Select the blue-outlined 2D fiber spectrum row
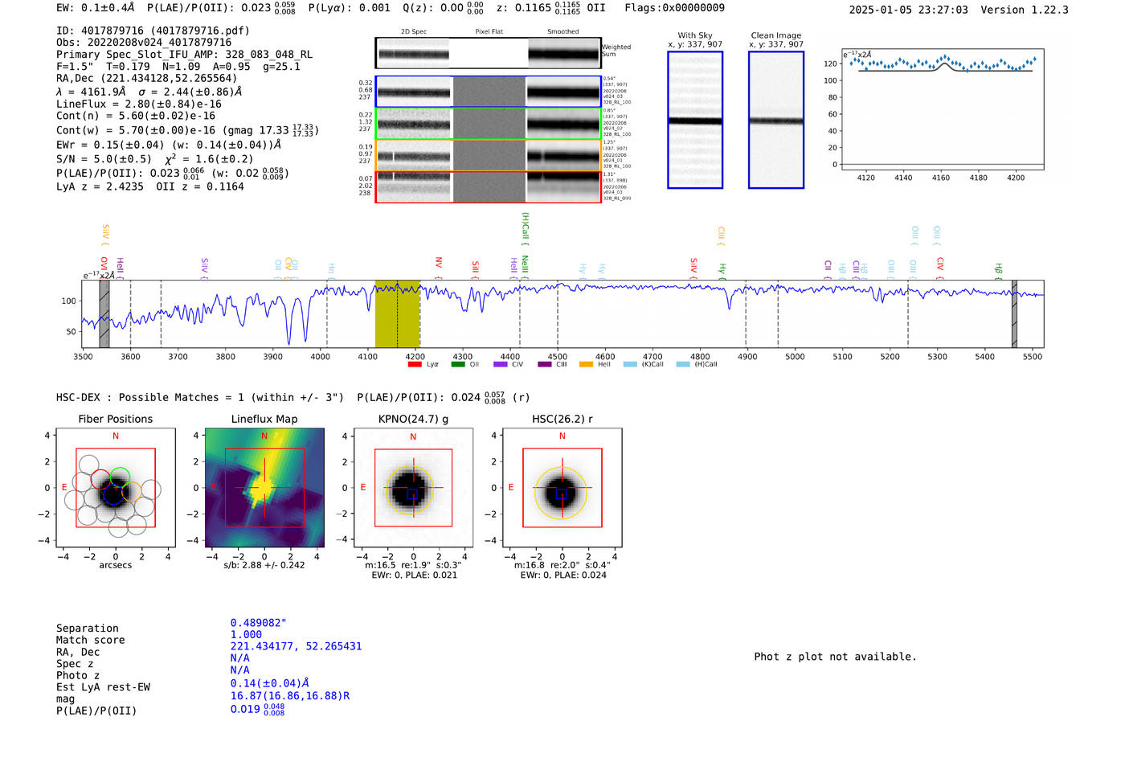The image size is (1125, 766). tap(488, 92)
